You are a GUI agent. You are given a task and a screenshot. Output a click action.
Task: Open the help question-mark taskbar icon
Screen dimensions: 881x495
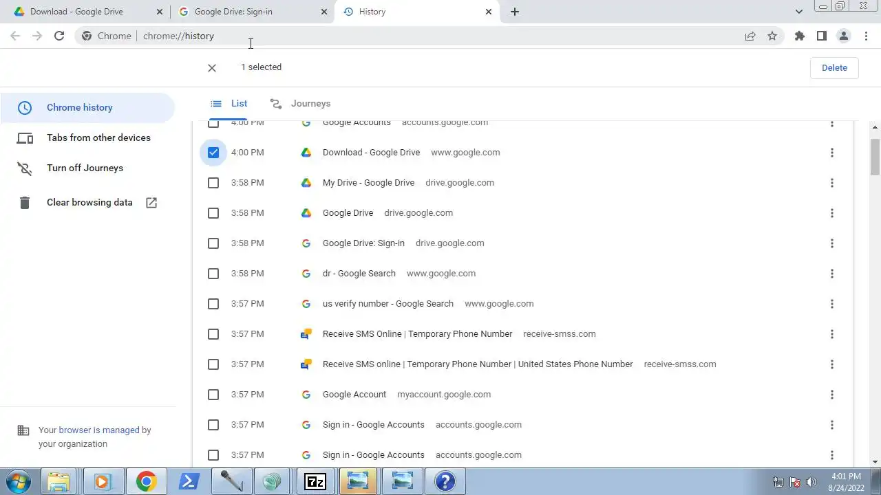point(445,481)
